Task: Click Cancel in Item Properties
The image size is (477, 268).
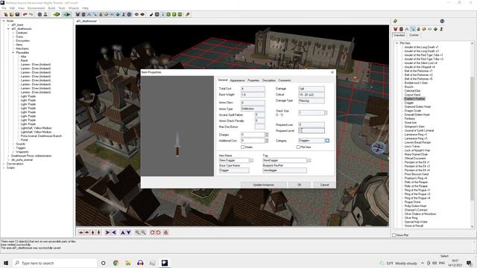Action: 325,185
